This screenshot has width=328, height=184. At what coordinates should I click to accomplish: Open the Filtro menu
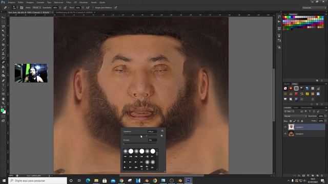[69, 2]
